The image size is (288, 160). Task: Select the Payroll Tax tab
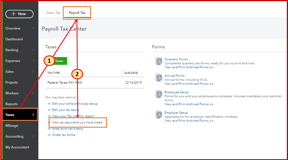pyautogui.click(x=77, y=13)
